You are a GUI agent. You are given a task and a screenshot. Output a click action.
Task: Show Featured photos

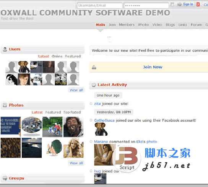coord(53,112)
